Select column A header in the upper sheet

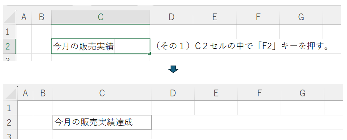[x=24, y=17]
